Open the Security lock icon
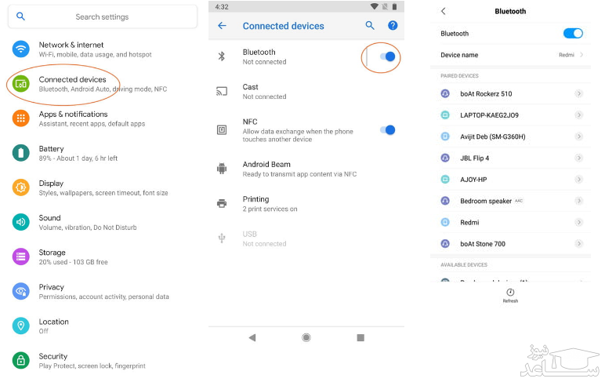605x382 pixels. [x=21, y=360]
